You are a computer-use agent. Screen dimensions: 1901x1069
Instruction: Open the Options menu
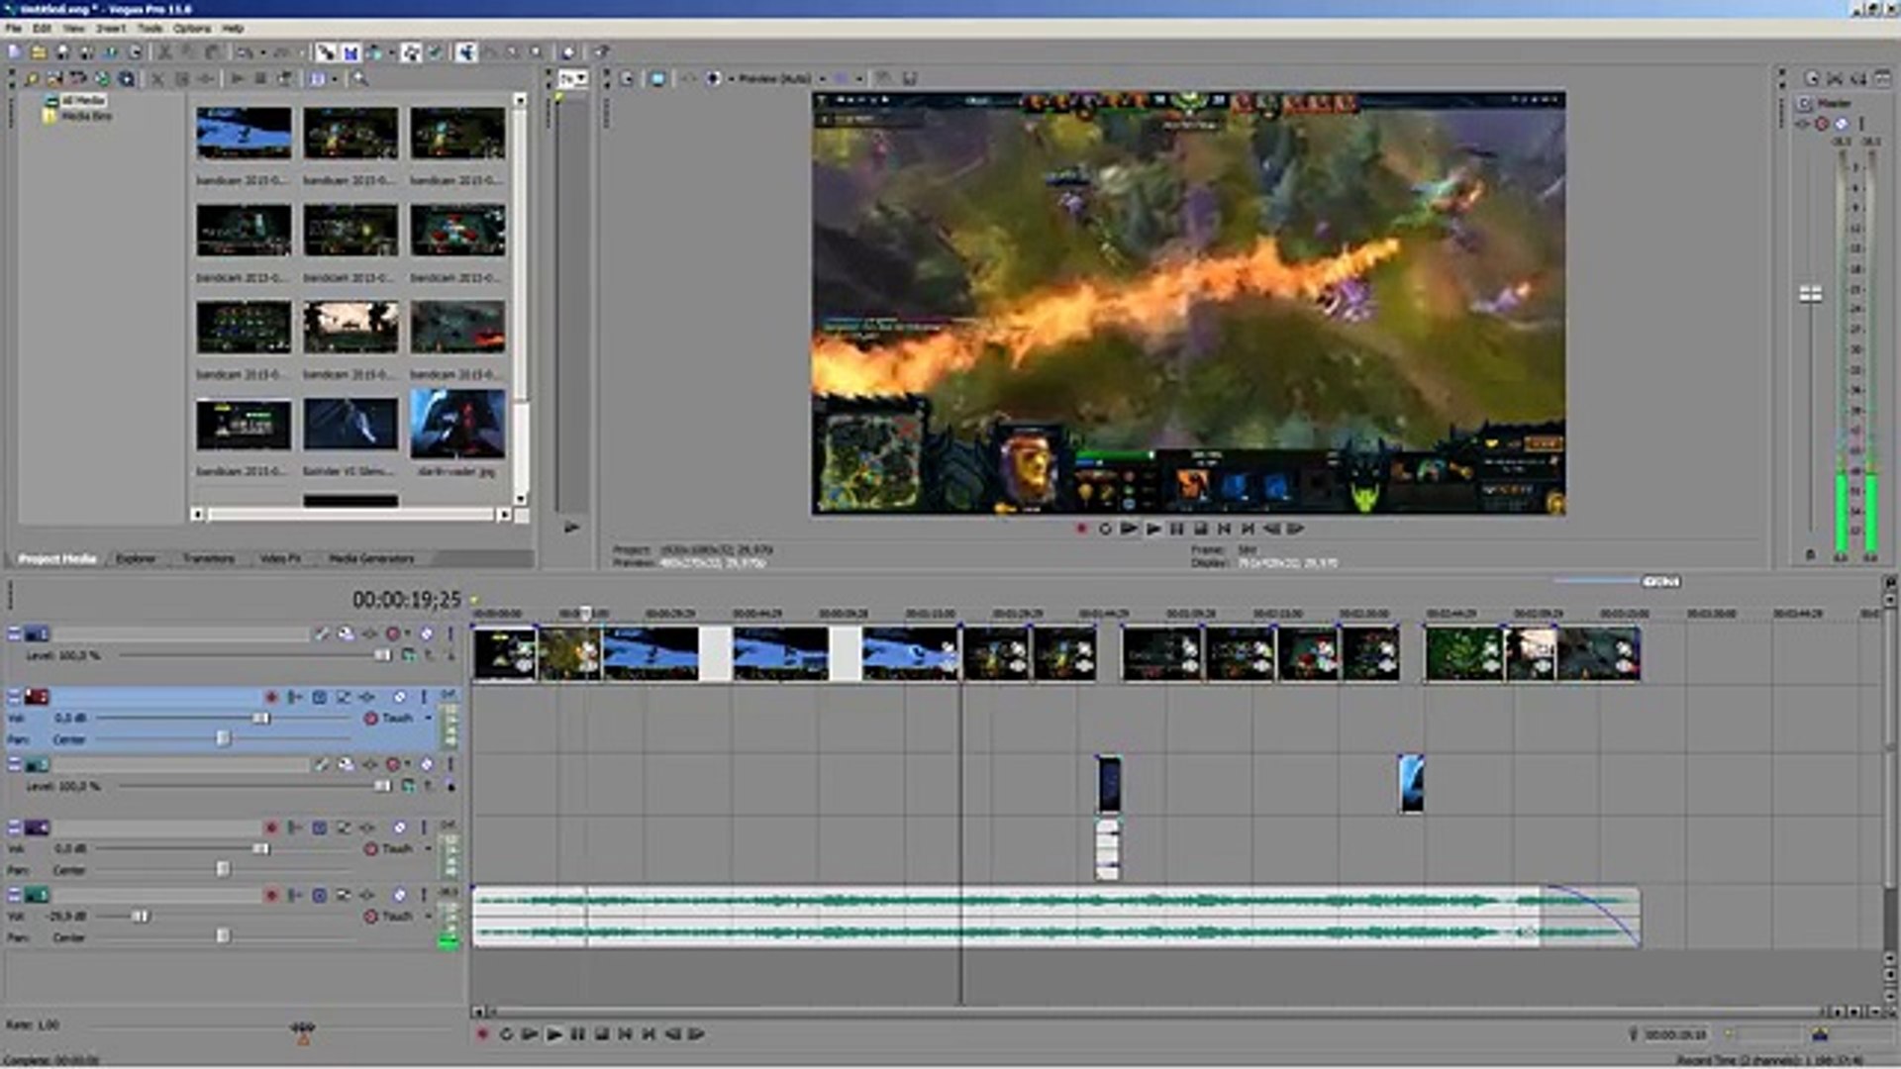192,29
